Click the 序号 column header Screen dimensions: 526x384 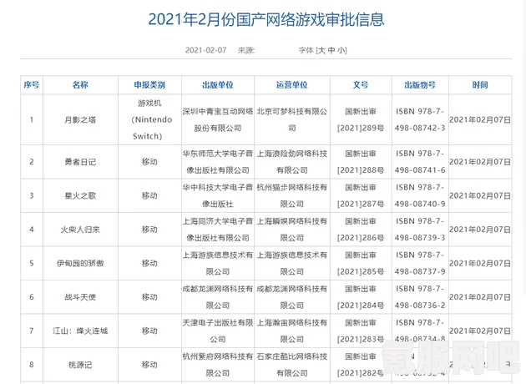click(32, 85)
